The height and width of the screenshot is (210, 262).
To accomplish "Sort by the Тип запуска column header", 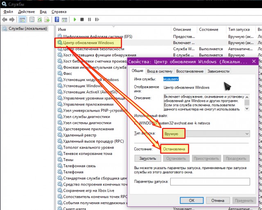I will click(x=241, y=29).
